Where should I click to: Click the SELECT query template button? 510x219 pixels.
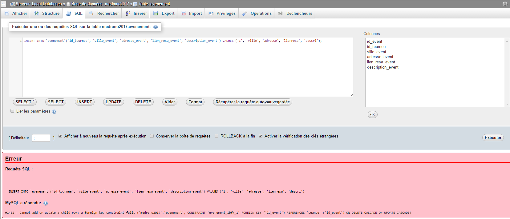(x=56, y=102)
